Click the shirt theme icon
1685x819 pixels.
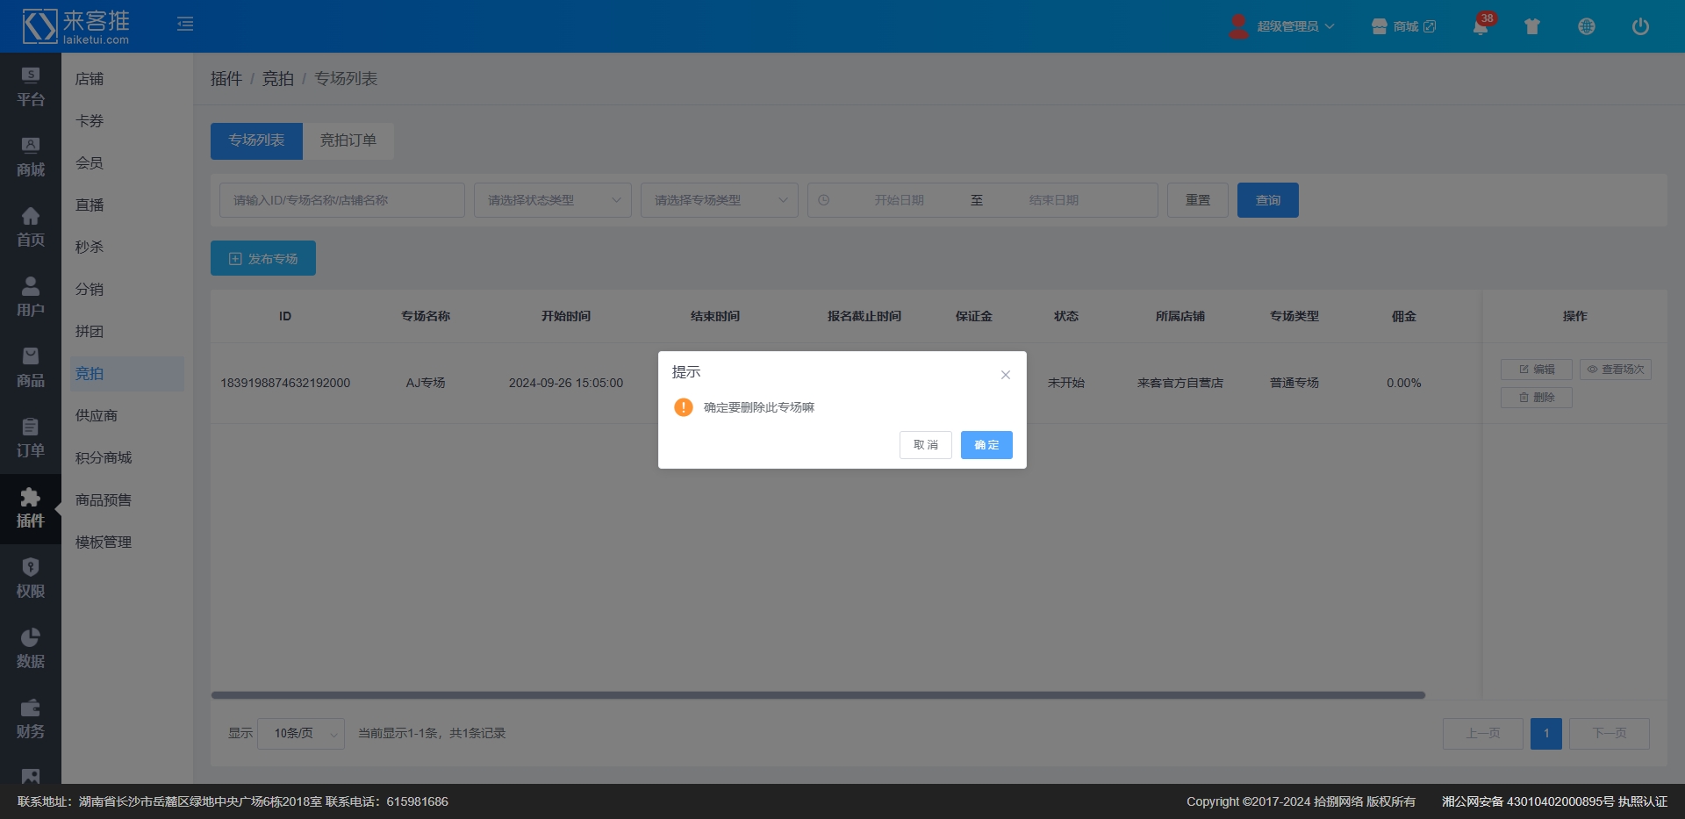point(1532,26)
